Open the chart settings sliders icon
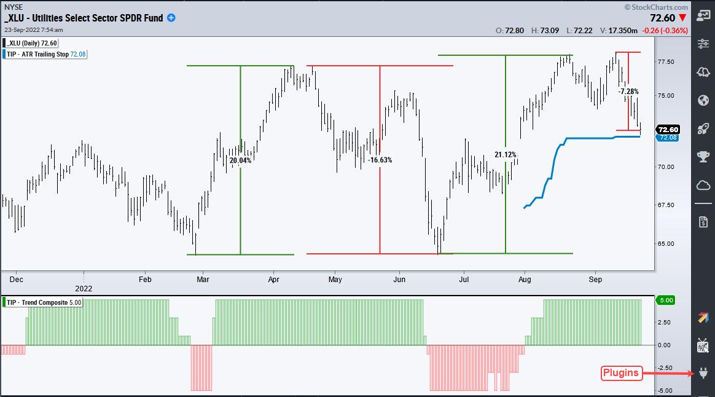Image resolution: width=715 pixels, height=397 pixels. [703, 44]
